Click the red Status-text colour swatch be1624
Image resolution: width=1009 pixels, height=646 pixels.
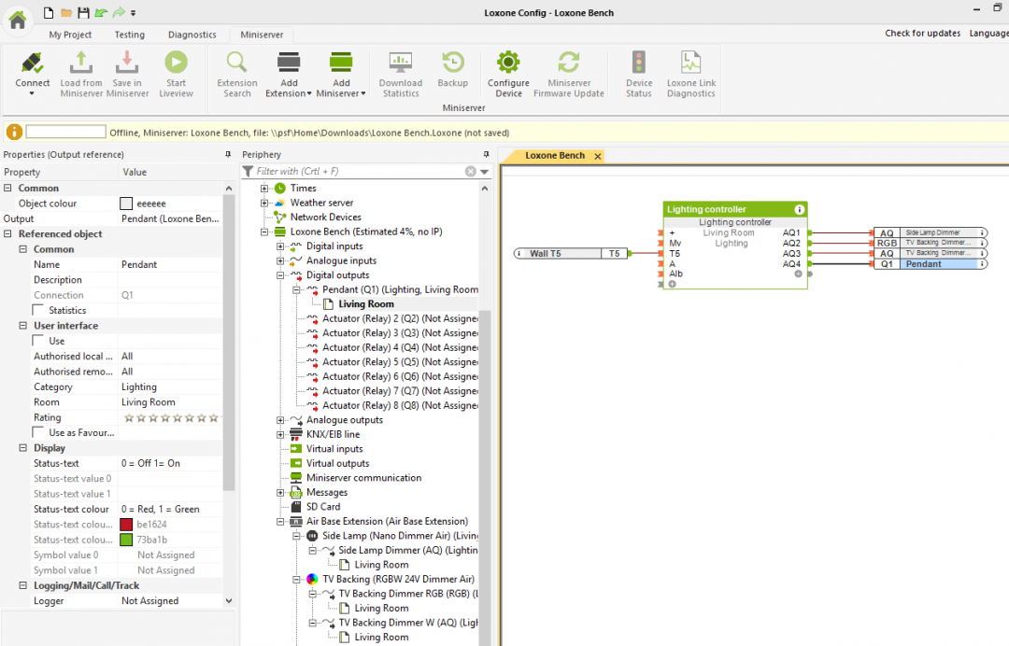pos(127,525)
